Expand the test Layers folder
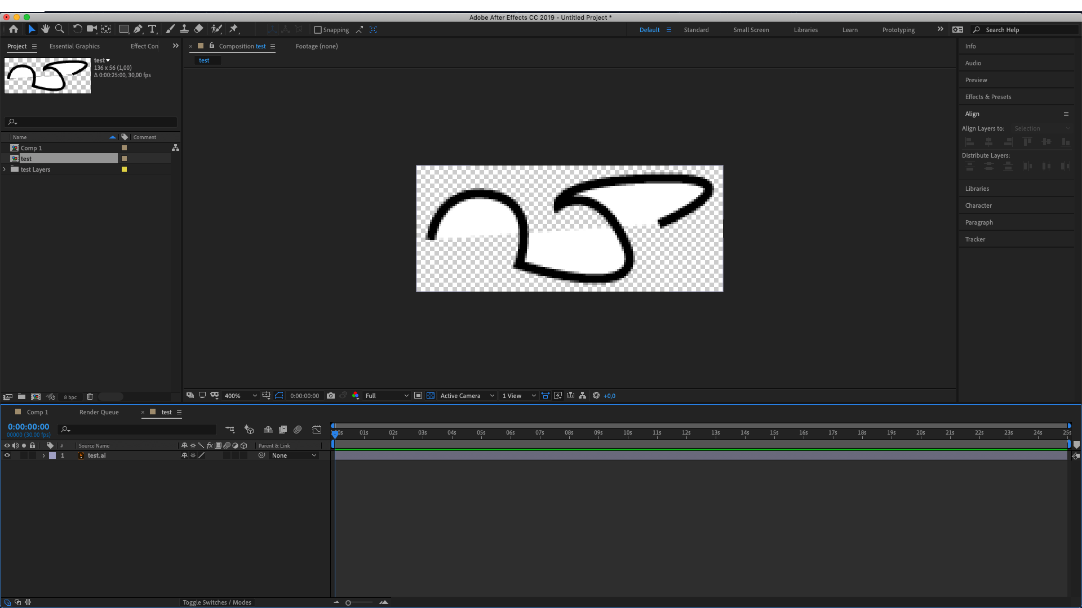The height and width of the screenshot is (608, 1082). click(5, 169)
